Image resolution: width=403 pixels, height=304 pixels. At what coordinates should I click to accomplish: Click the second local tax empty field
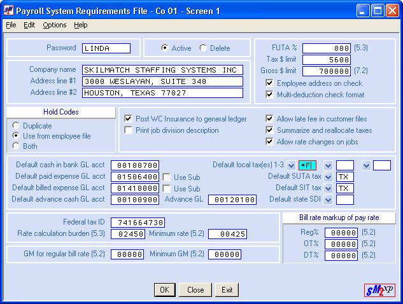[345, 165]
